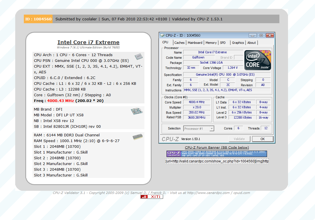The image size is (315, 220).
Task: Open the Memory tab
Action: point(211,43)
